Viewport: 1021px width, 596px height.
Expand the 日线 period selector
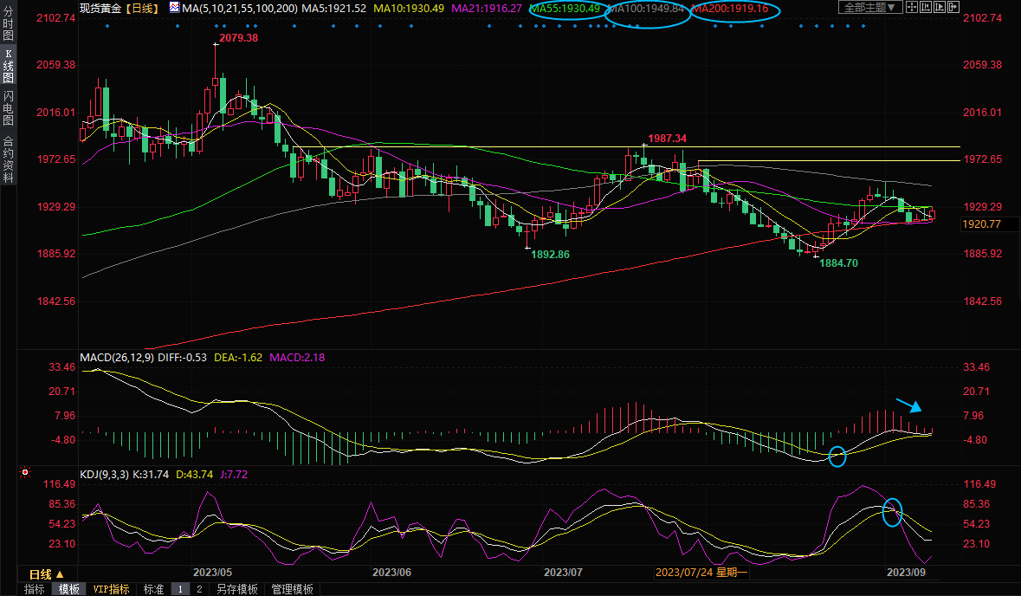pyautogui.click(x=46, y=574)
